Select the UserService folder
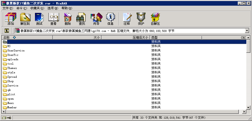Screen dimensions: 252x121 coord(16,51)
